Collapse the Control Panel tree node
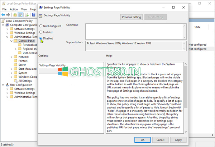The image size is (215, 147). (11, 41)
